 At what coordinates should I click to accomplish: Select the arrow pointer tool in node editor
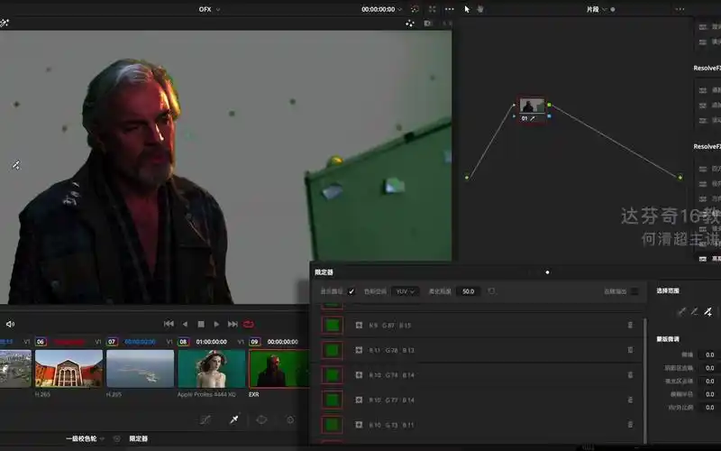coord(467,9)
